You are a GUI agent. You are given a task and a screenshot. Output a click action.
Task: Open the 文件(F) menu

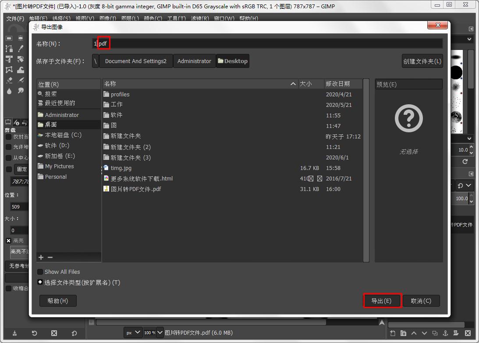[14, 18]
